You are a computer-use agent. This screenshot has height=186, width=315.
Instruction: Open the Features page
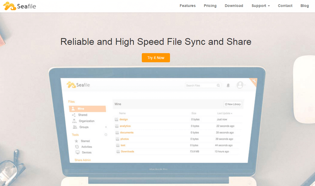coord(187,6)
